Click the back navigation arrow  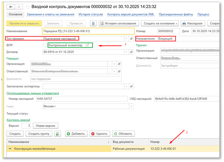click(x=11, y=7)
